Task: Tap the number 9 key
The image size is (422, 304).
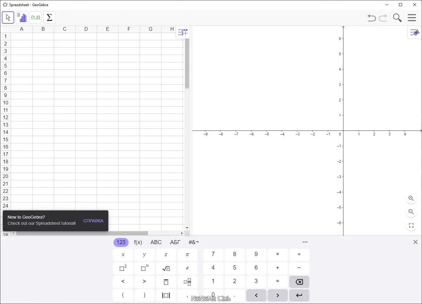Action: click(256, 255)
